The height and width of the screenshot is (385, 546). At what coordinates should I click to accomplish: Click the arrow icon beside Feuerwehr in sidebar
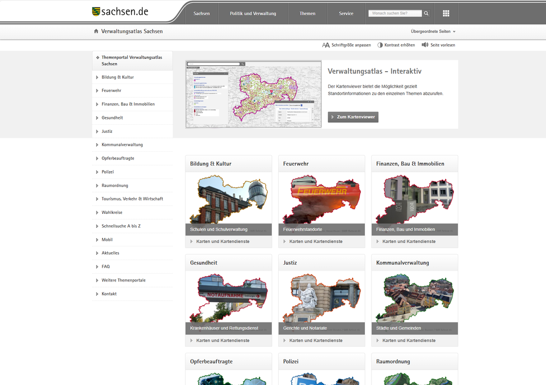click(x=97, y=91)
